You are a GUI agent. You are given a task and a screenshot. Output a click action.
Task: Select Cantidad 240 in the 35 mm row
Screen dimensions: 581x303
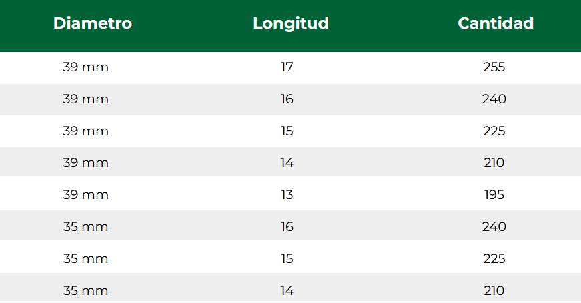click(494, 227)
